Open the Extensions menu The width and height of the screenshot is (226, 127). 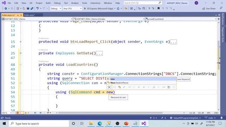(95, 3)
